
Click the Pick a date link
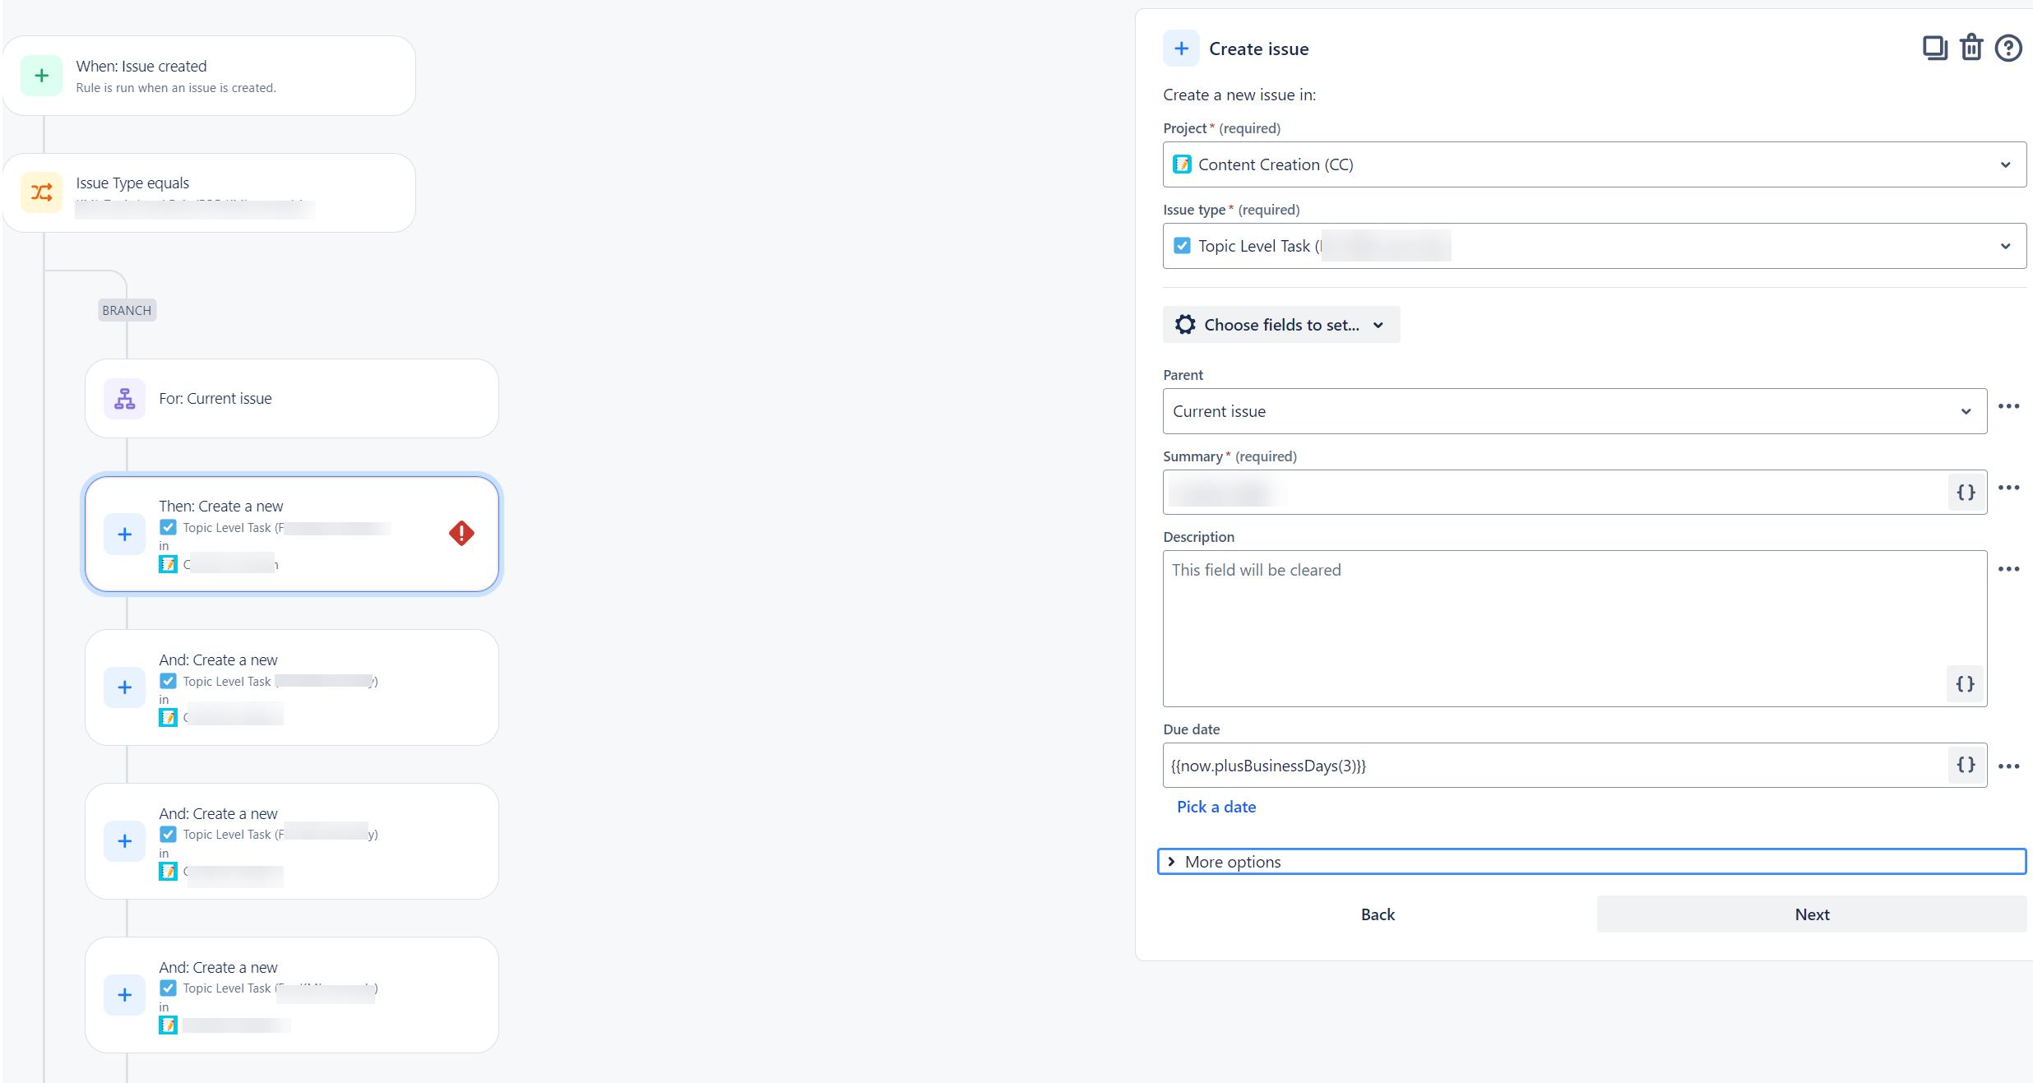tap(1216, 807)
